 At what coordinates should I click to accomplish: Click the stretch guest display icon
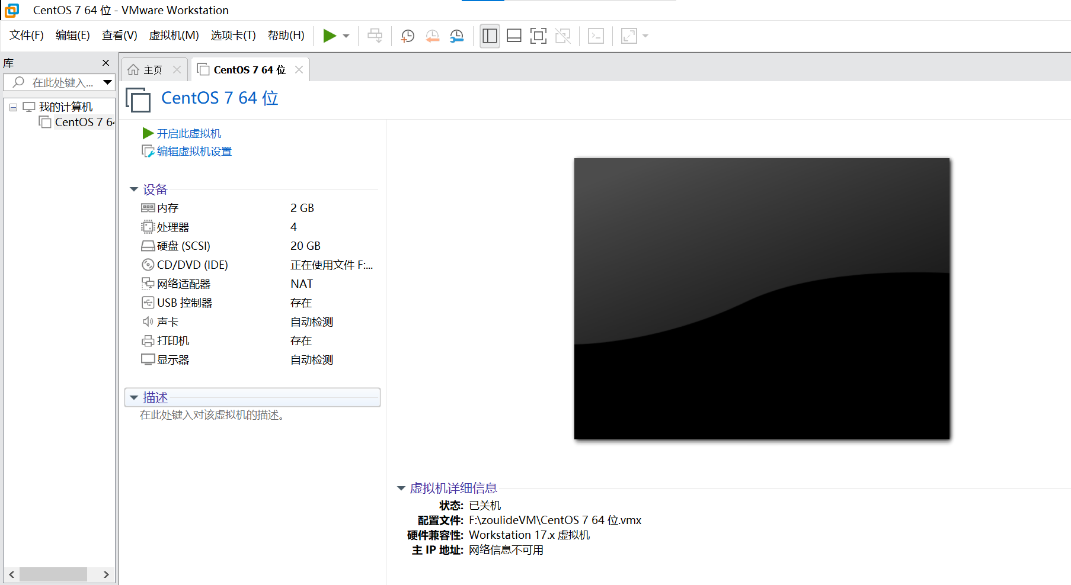[x=629, y=36]
